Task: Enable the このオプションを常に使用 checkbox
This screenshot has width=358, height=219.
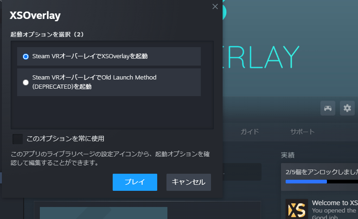Action: [18, 139]
